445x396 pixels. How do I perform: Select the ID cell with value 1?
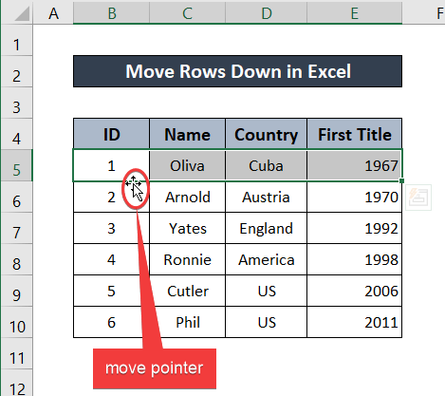coord(111,165)
